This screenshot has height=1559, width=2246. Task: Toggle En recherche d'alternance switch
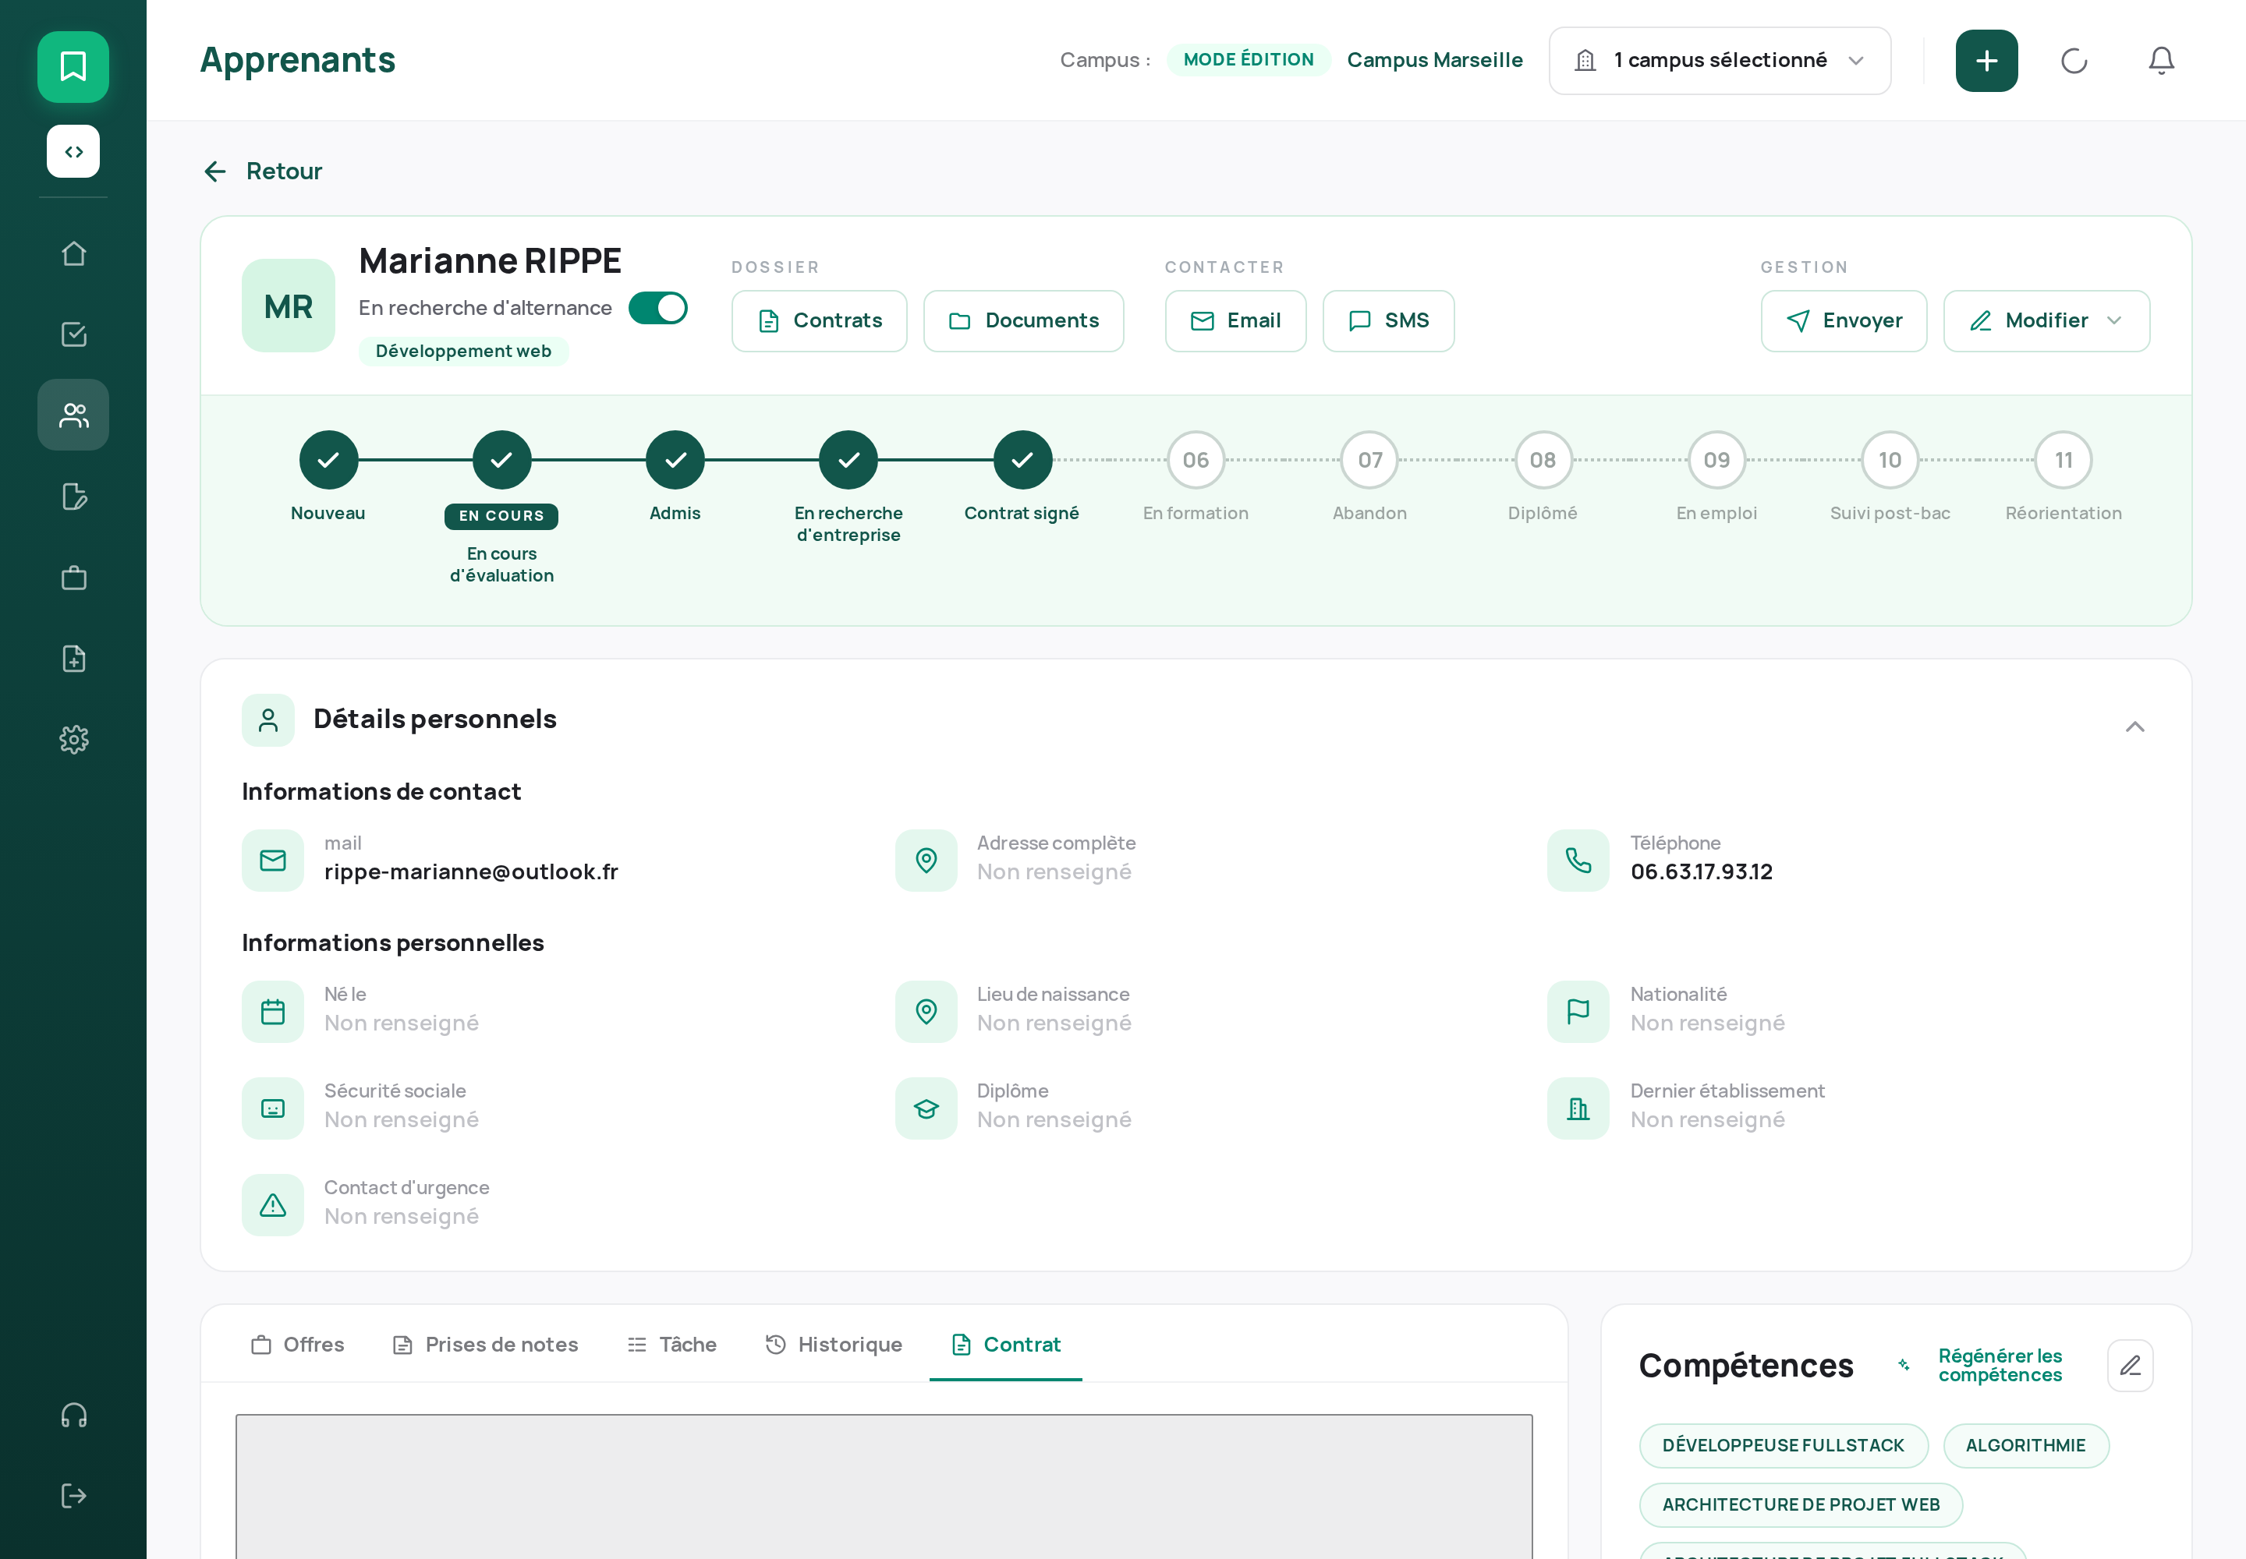pyautogui.click(x=657, y=308)
